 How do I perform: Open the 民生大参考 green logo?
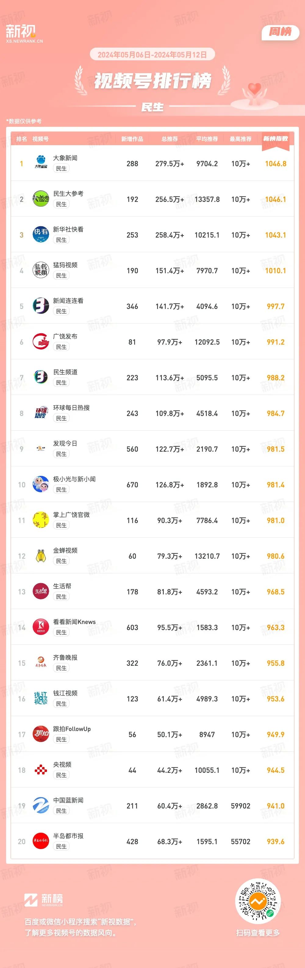(x=41, y=199)
